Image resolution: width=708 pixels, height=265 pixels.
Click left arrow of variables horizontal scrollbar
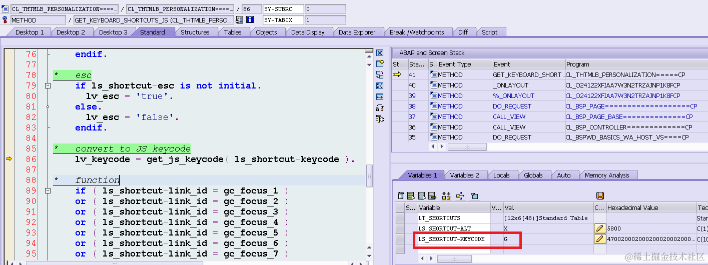click(x=422, y=258)
